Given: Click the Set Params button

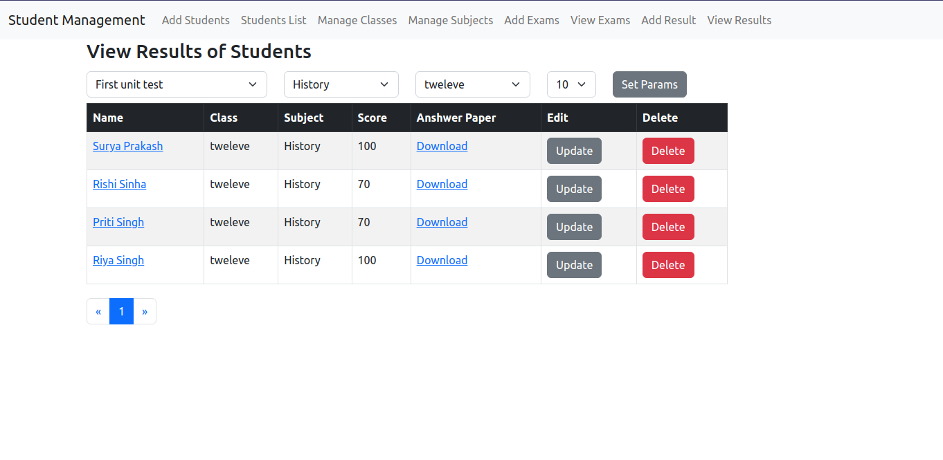Looking at the screenshot, I should (649, 84).
